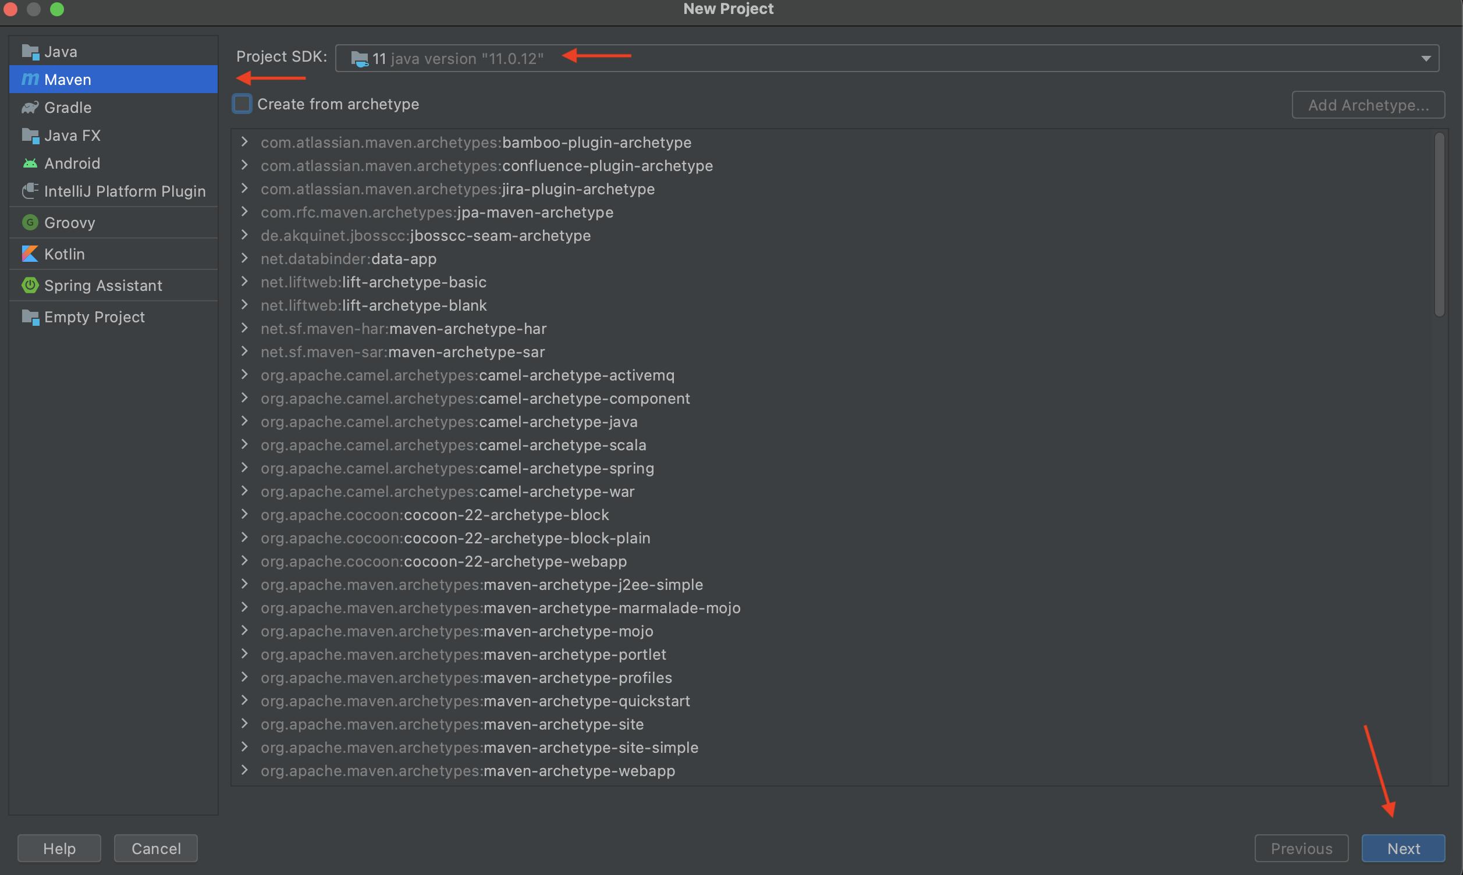Click the Spring Assistant power icon
1463x875 pixels.
30,286
